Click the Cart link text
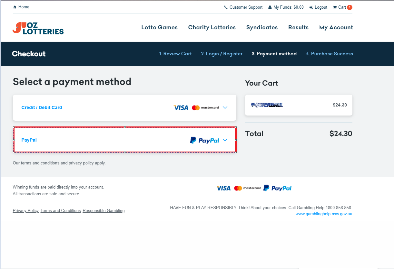394x269 pixels. [342, 7]
